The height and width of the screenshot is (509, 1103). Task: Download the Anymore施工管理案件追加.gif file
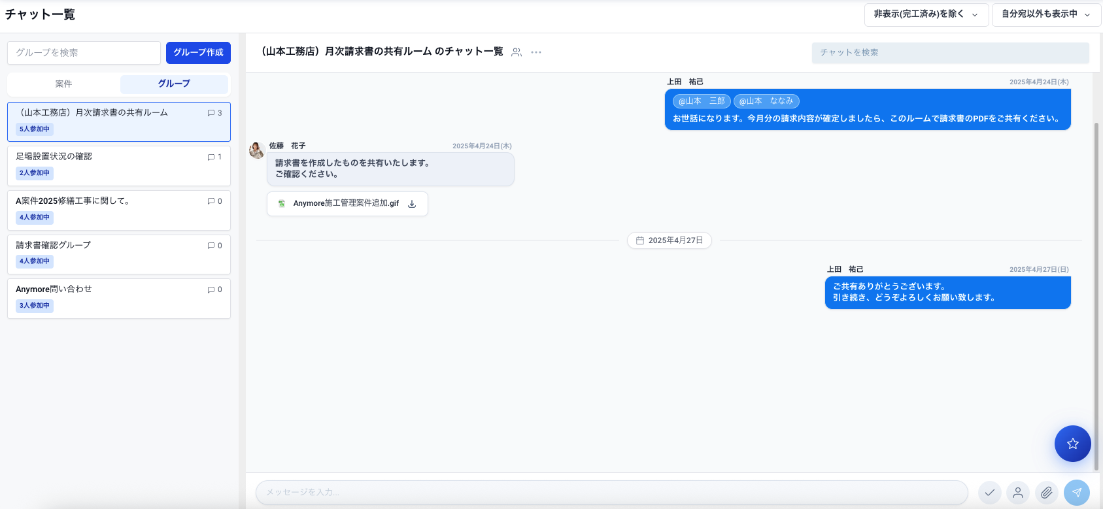point(412,204)
